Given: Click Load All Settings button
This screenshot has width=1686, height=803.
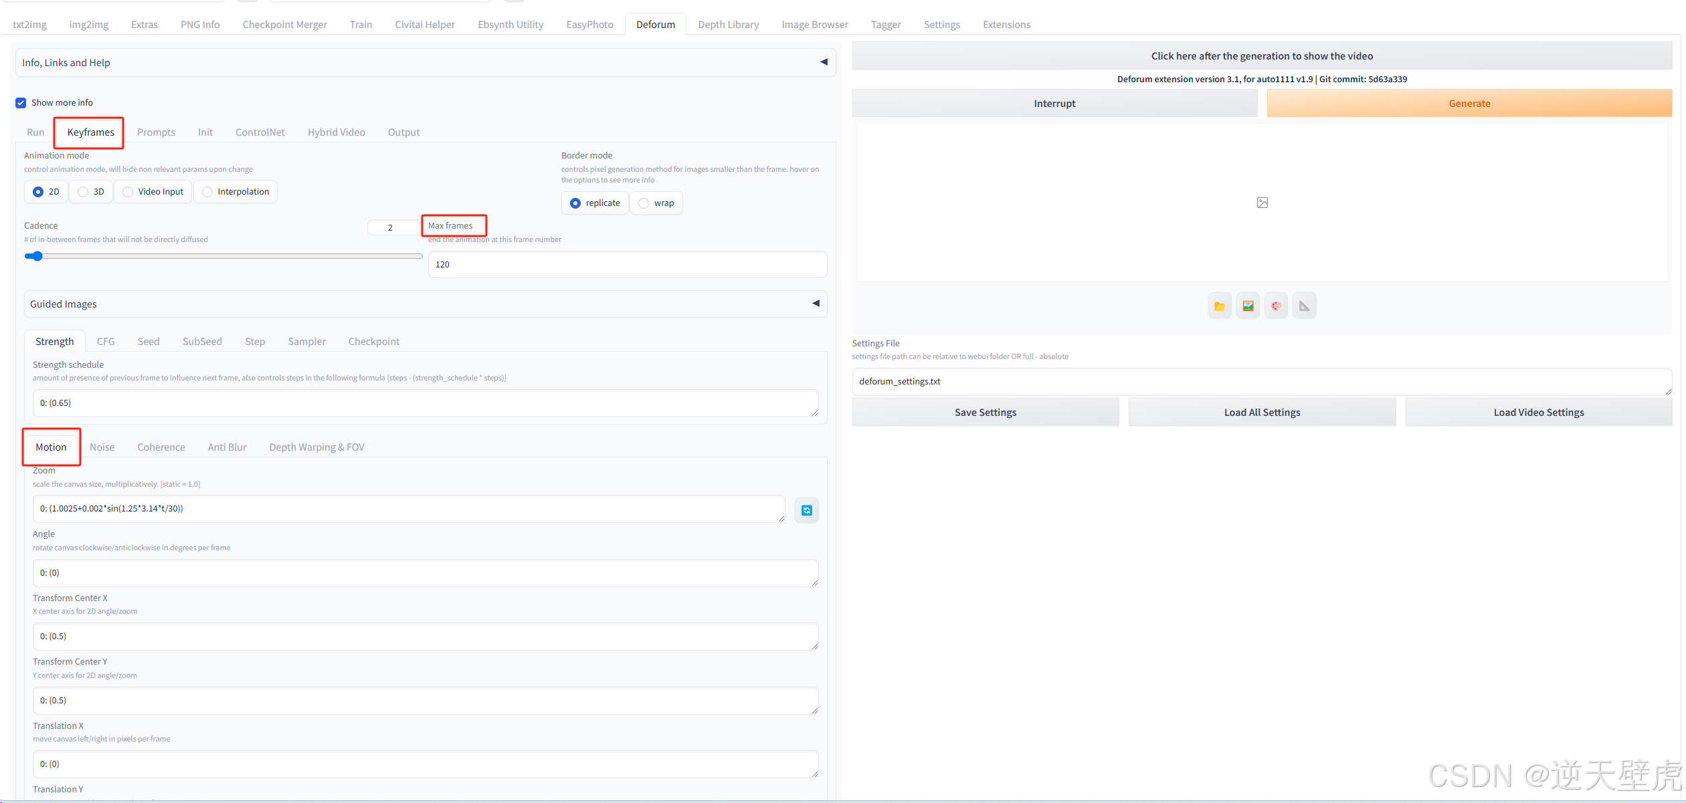Looking at the screenshot, I should click(1261, 413).
